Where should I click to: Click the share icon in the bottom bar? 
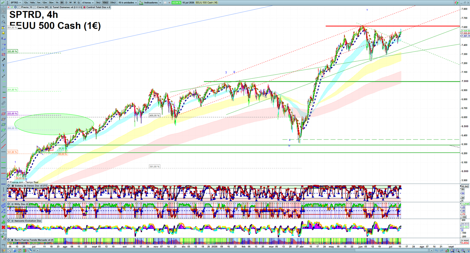click(x=9, y=250)
